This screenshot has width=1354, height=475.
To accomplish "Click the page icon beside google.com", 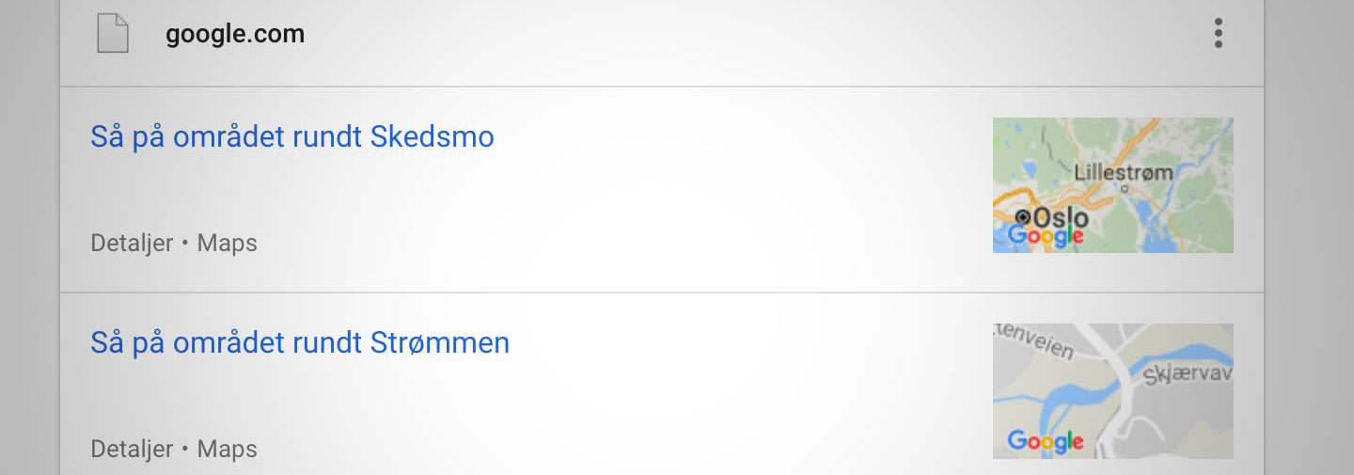I will (112, 34).
